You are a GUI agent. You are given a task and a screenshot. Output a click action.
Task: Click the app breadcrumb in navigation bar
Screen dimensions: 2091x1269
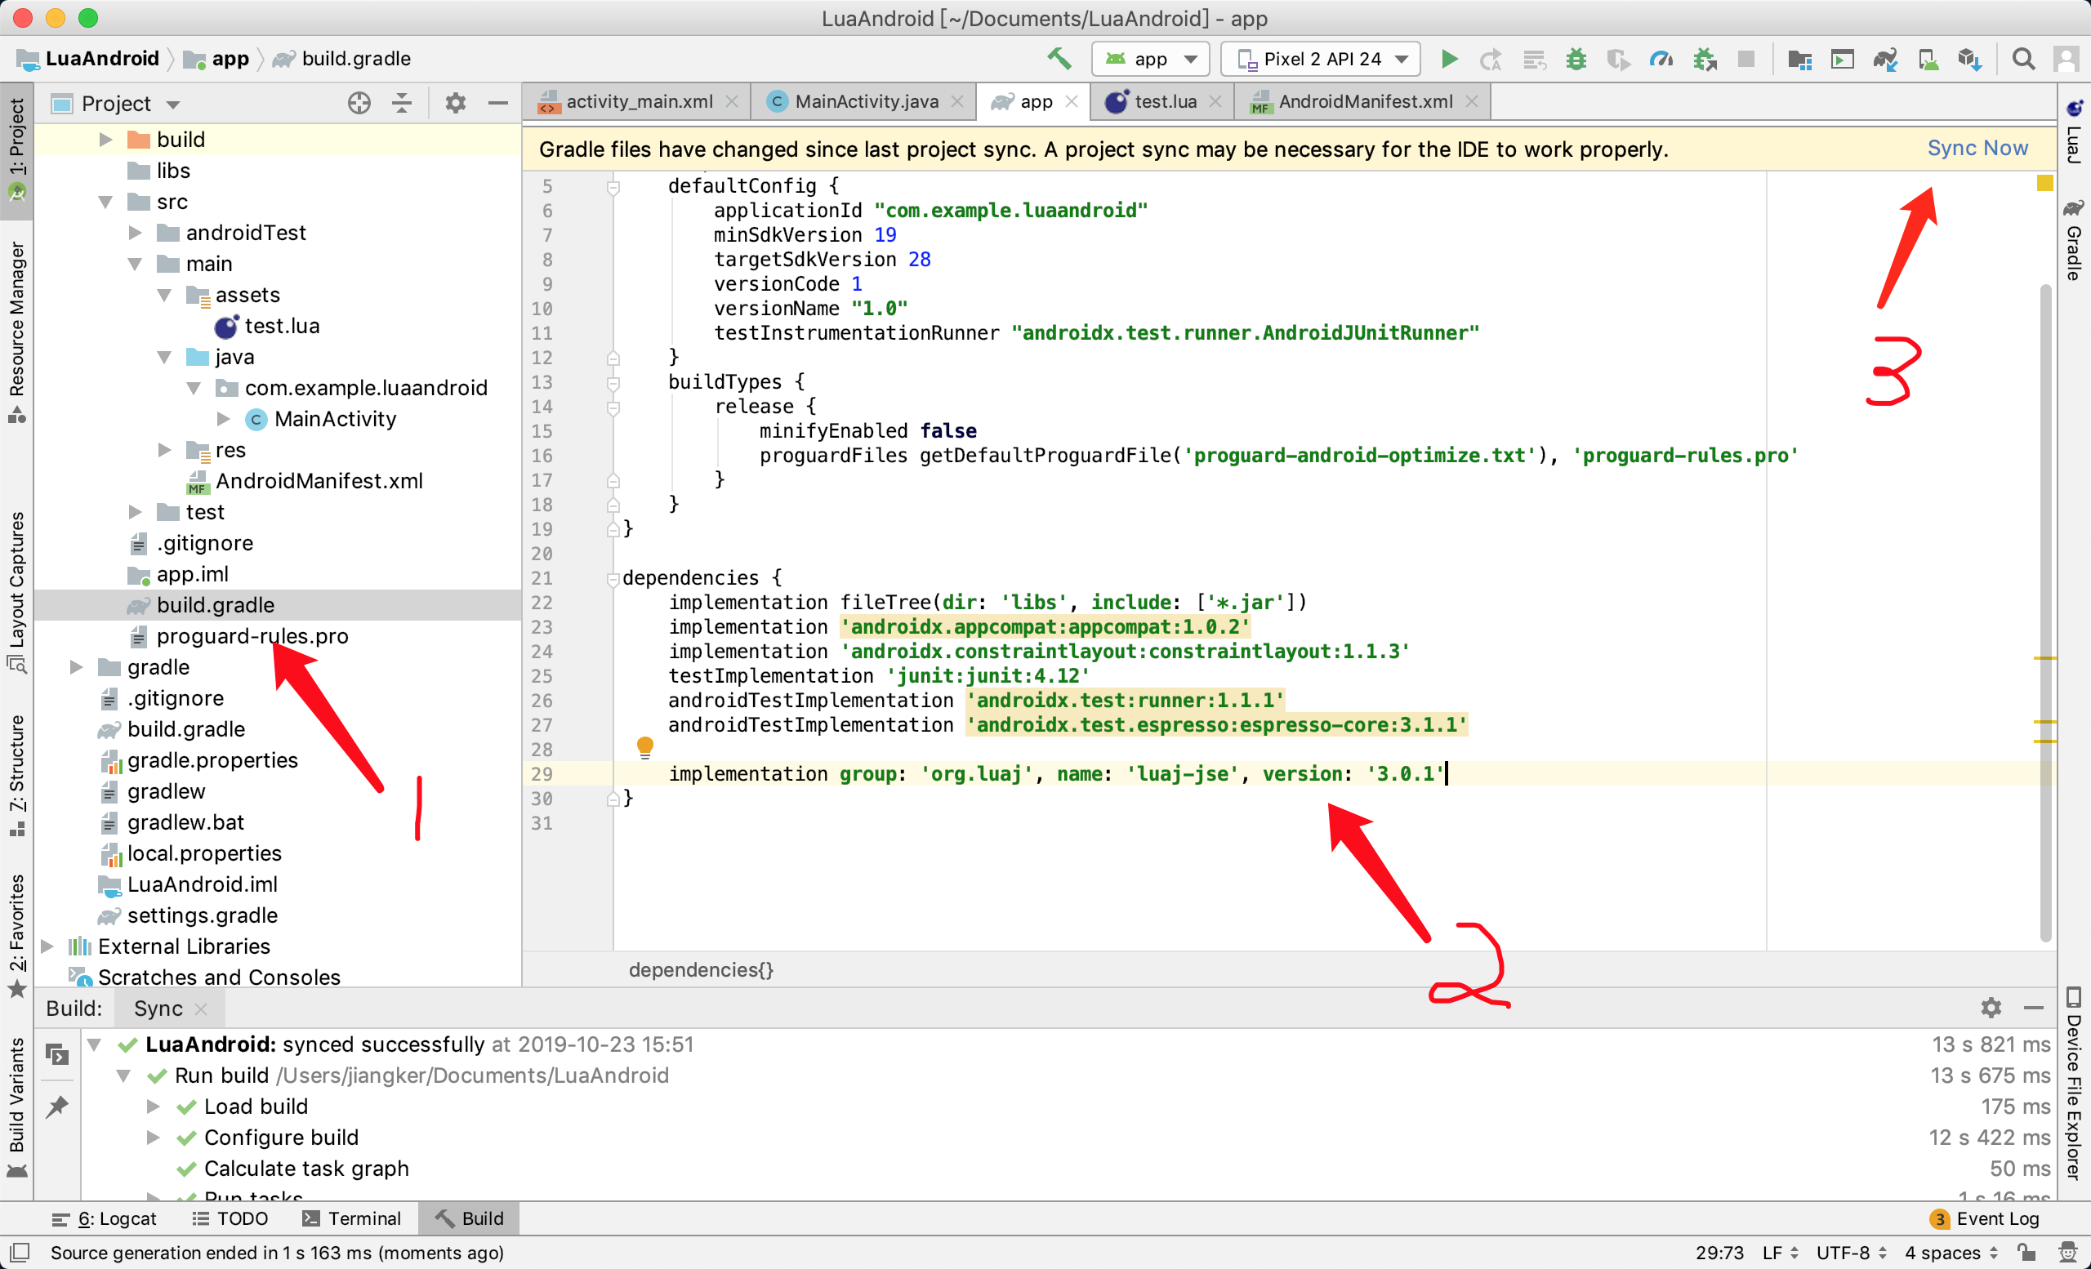217,59
